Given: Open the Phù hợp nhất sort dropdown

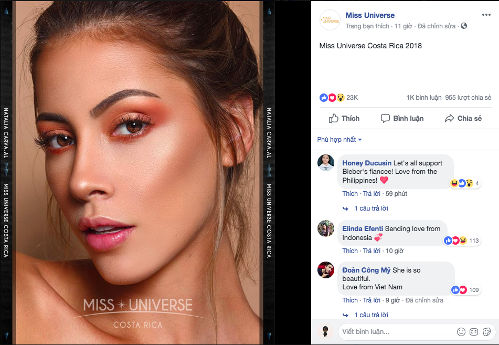Looking at the screenshot, I should (x=339, y=140).
